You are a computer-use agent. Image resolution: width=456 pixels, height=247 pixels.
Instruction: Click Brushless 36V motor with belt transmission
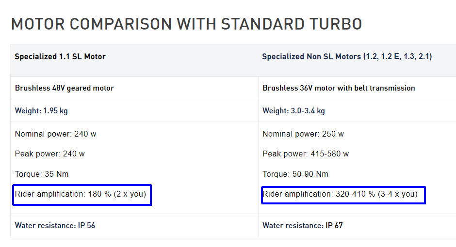pyautogui.click(x=339, y=88)
